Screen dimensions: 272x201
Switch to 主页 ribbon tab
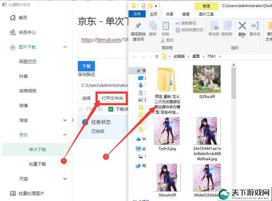tap(154, 14)
